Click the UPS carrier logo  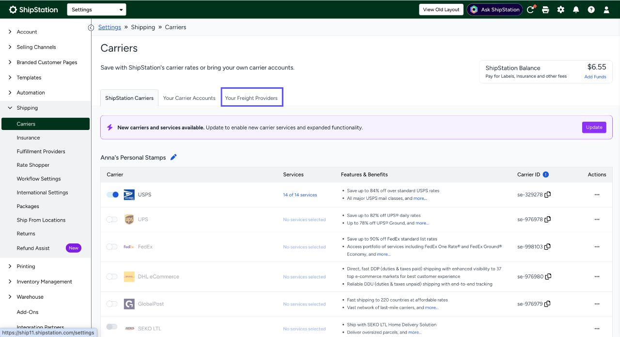tap(129, 219)
